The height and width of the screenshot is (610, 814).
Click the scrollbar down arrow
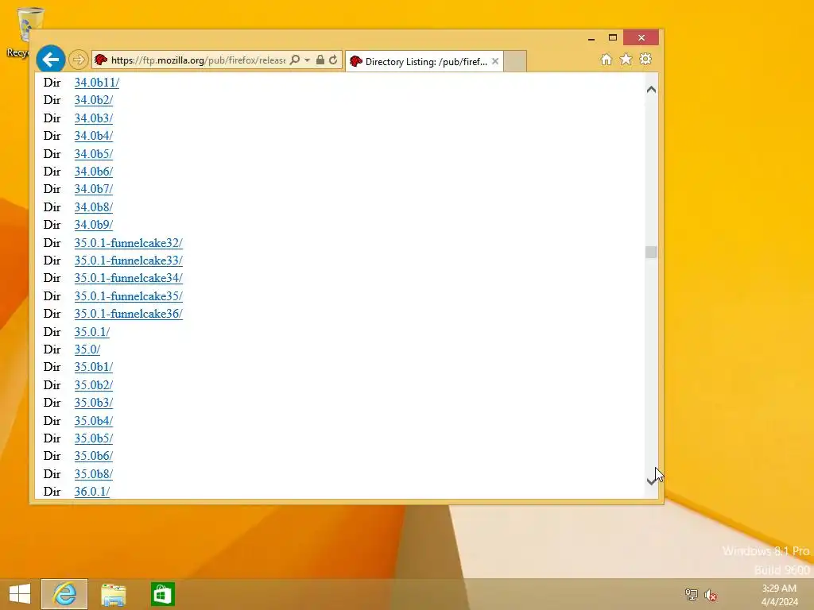point(651,481)
